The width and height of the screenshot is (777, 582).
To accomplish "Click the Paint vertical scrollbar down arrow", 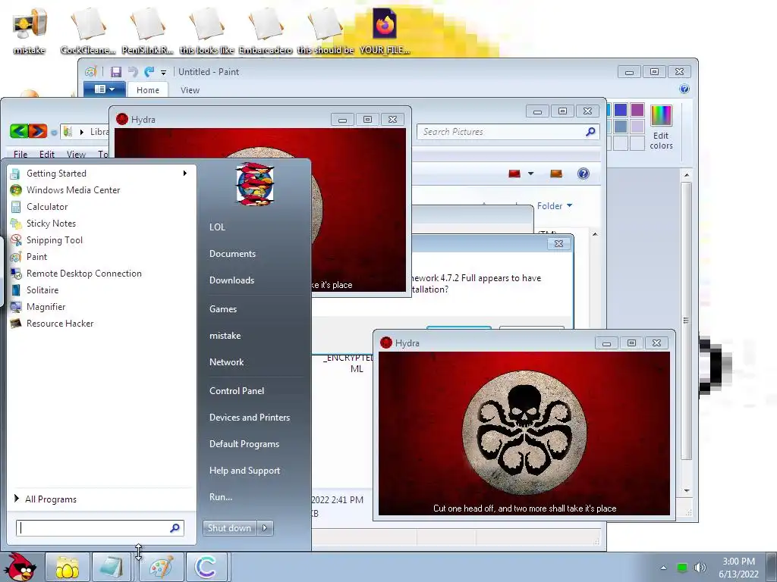I will pyautogui.click(x=686, y=490).
